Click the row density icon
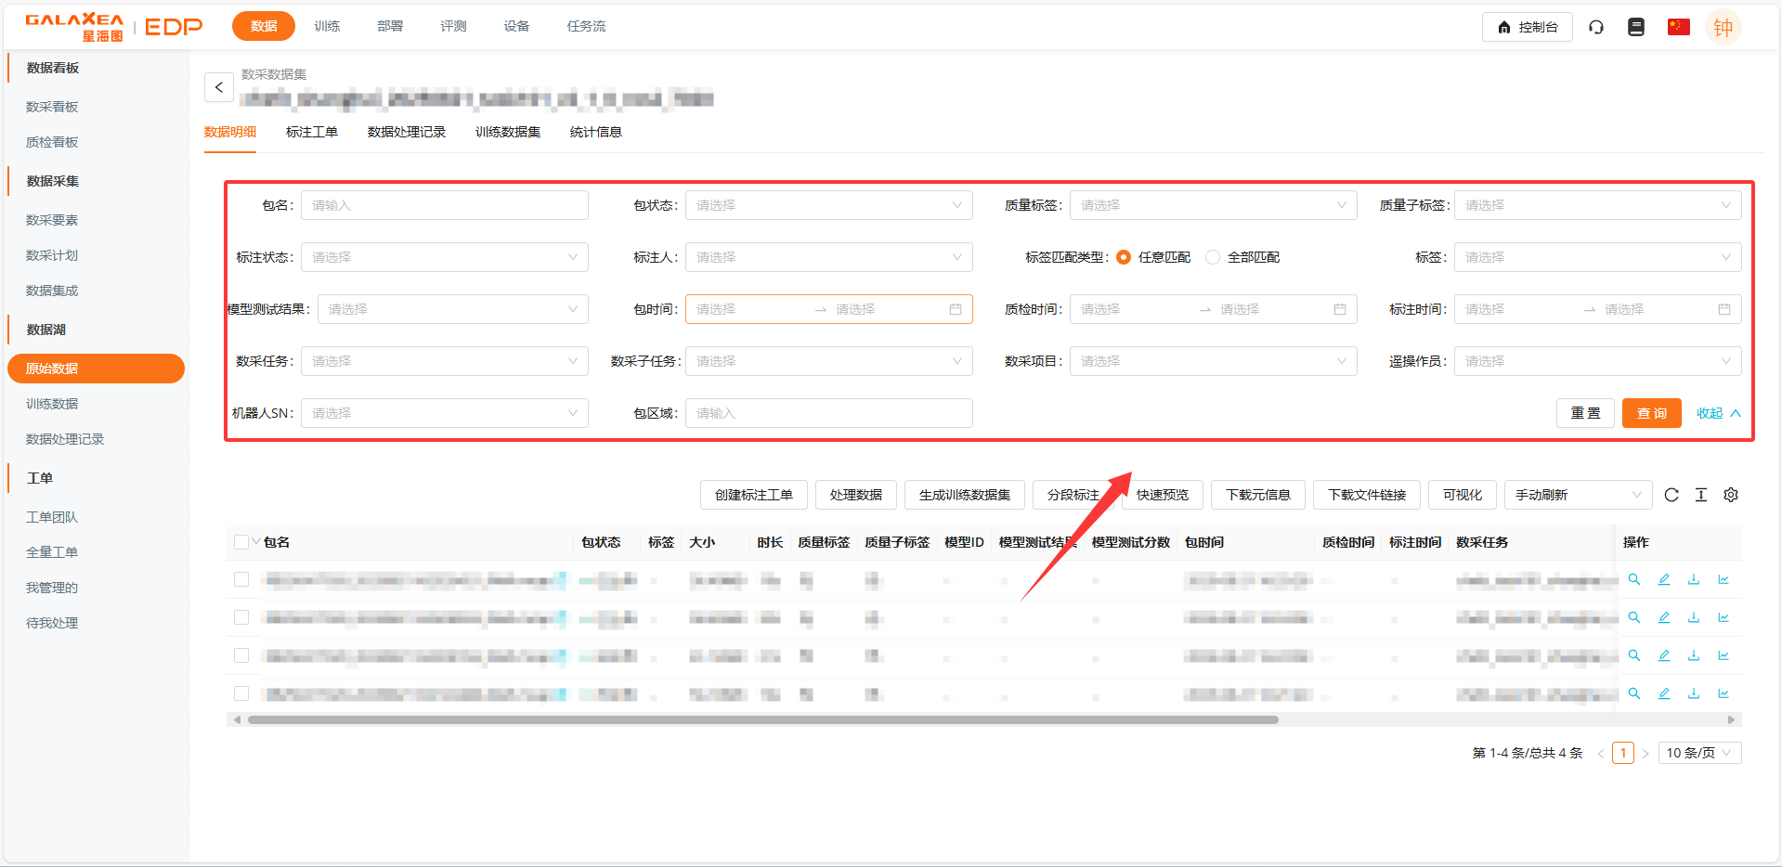The image size is (1782, 867). pyautogui.click(x=1701, y=495)
